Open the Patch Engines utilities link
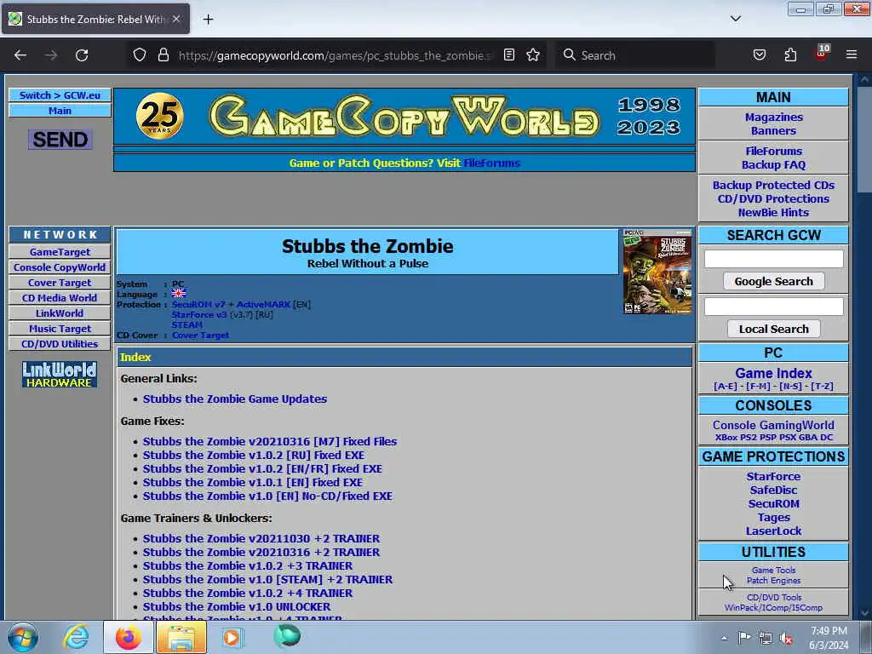The width and height of the screenshot is (872, 654). pos(773,581)
